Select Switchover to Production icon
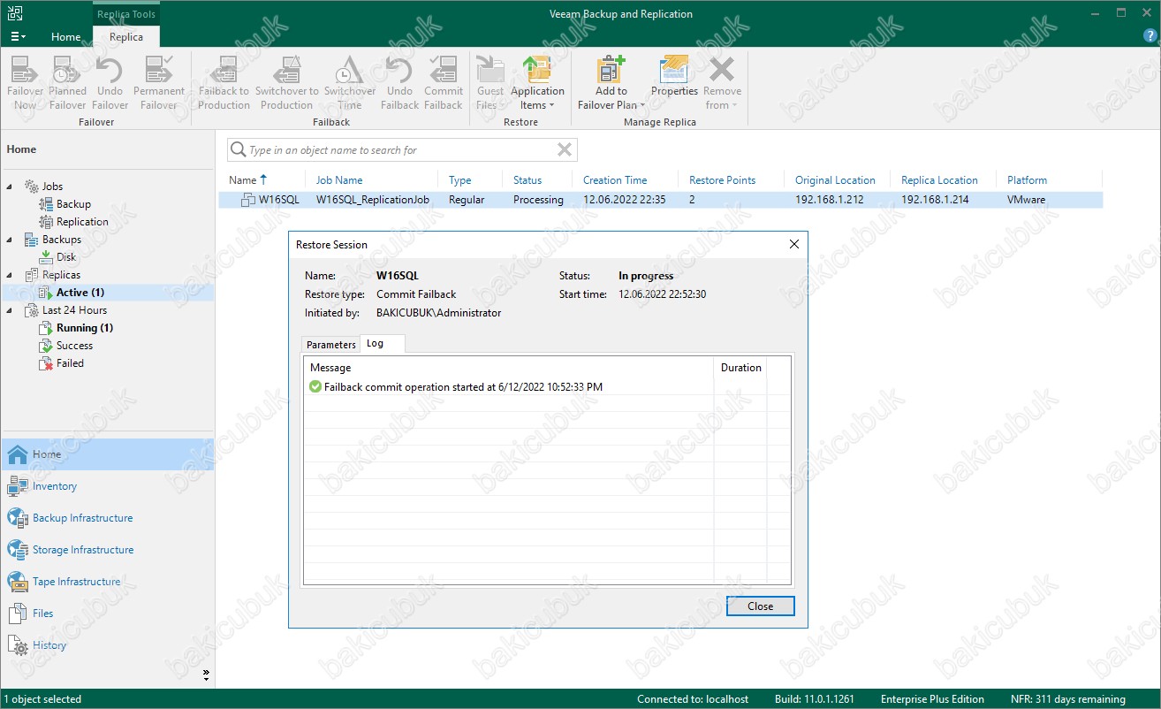The image size is (1161, 709). point(286,83)
